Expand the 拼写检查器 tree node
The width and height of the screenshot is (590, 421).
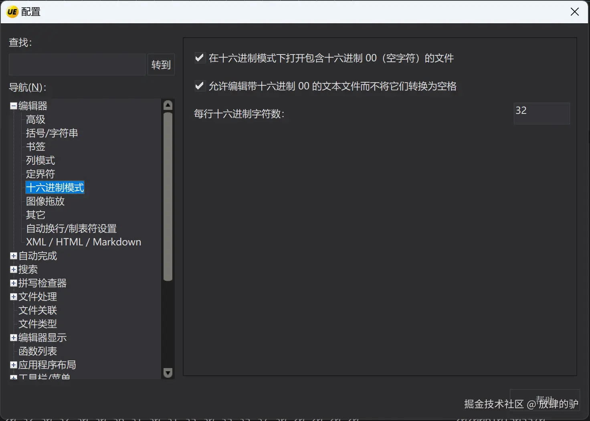pos(14,283)
